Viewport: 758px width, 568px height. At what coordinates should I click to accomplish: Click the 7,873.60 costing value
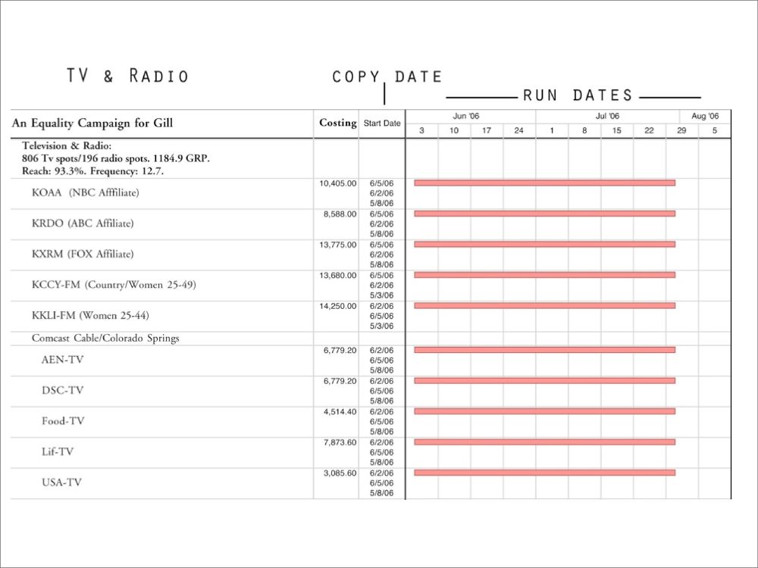coord(340,442)
